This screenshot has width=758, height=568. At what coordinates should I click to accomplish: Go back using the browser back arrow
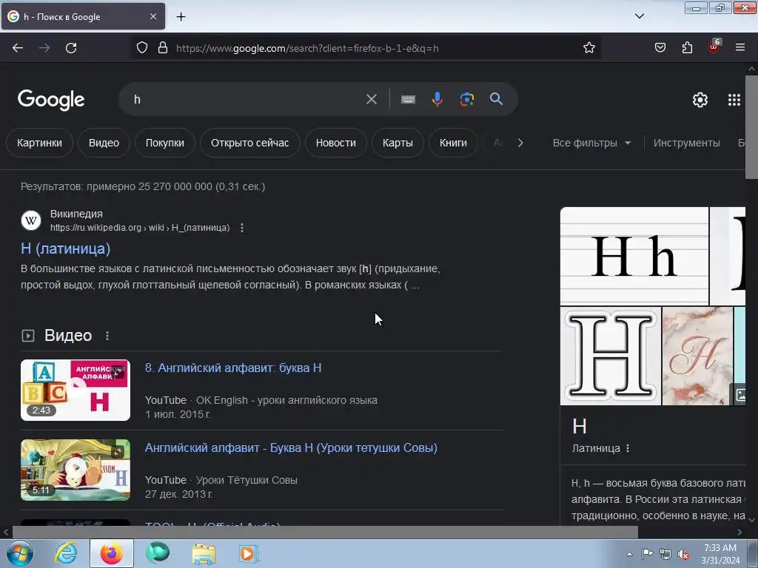click(x=18, y=48)
